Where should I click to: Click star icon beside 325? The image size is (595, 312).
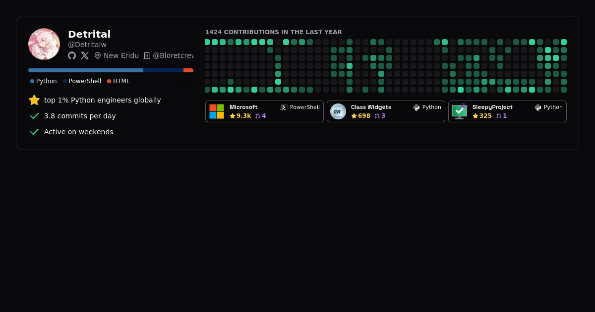coord(476,116)
